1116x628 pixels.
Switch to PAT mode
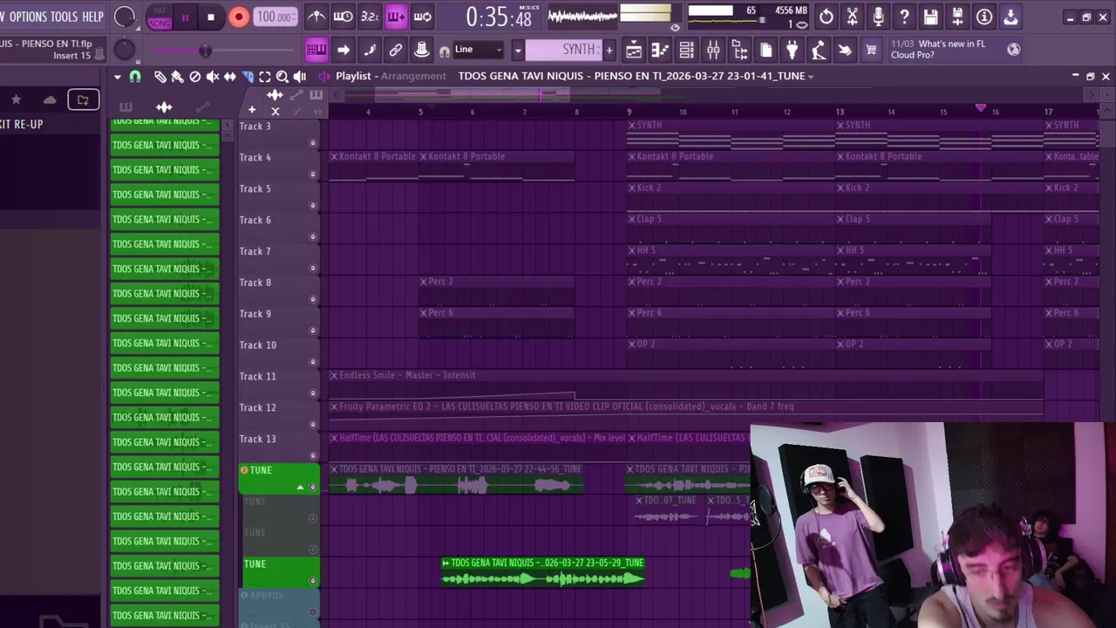[160, 10]
